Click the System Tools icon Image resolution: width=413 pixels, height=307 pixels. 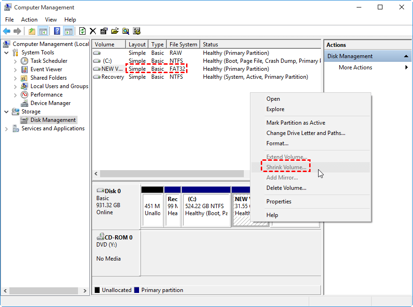point(16,52)
